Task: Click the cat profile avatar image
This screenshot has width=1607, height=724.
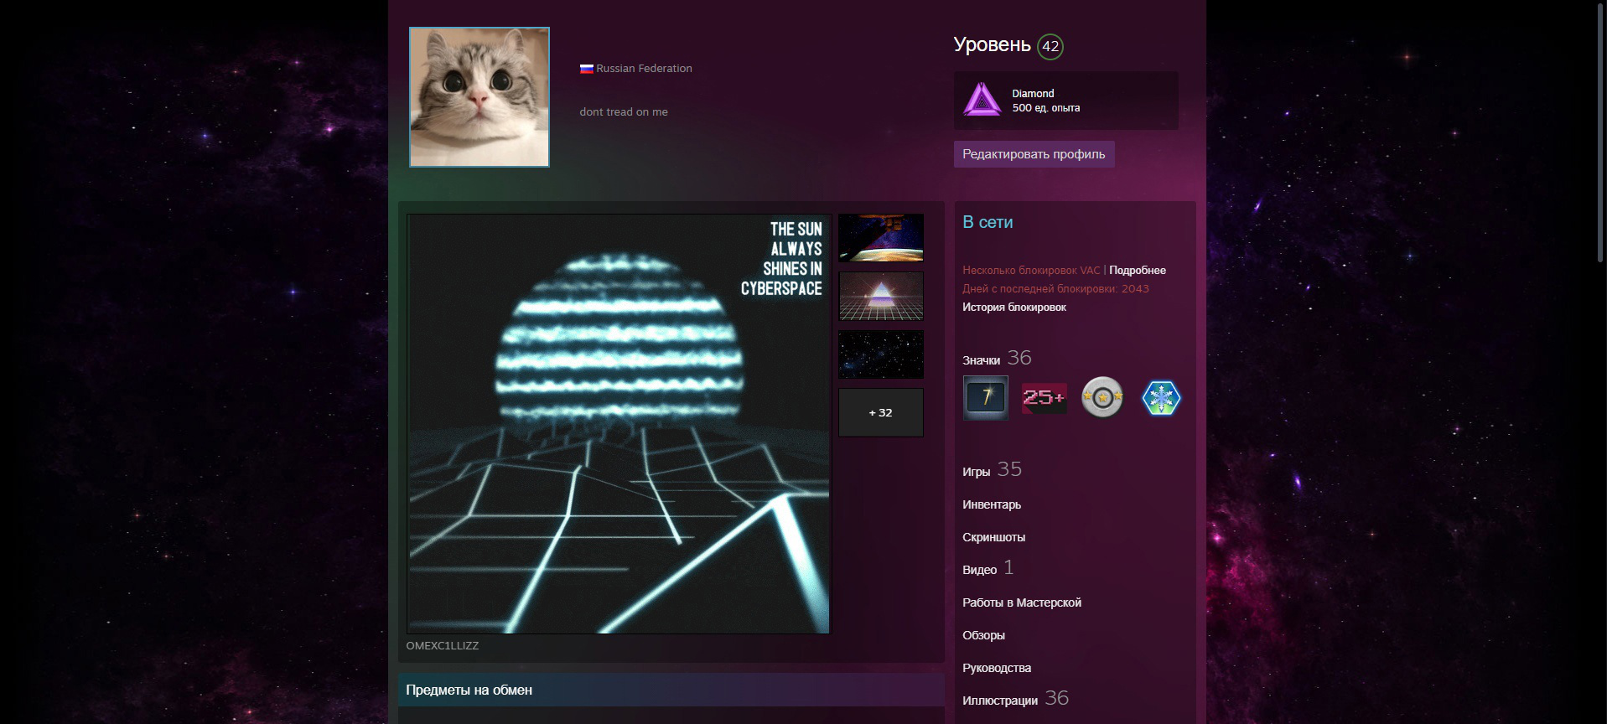Action: (x=479, y=97)
